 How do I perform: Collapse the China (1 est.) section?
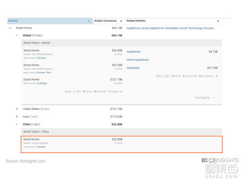(x=17, y=124)
